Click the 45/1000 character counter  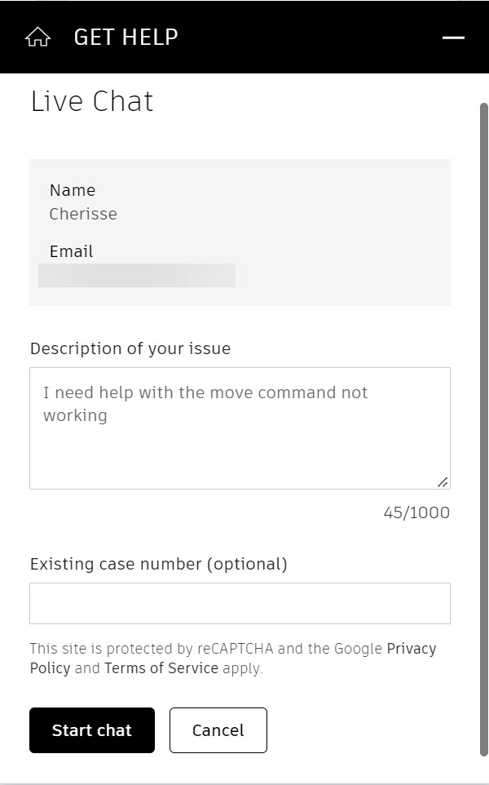click(416, 512)
